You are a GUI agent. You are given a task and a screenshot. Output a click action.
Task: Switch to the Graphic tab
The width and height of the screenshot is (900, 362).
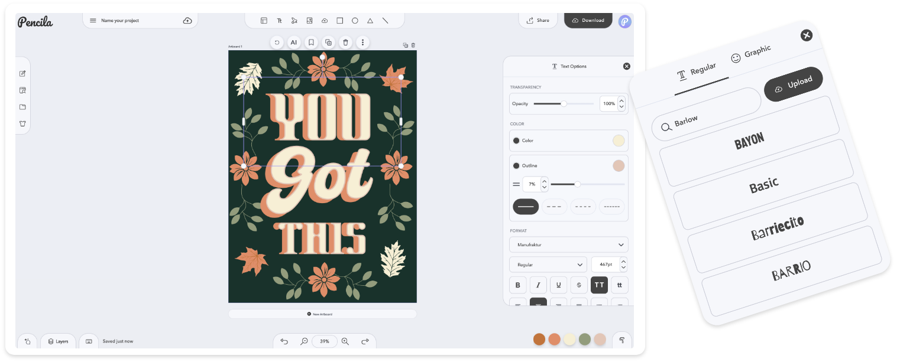pyautogui.click(x=751, y=54)
